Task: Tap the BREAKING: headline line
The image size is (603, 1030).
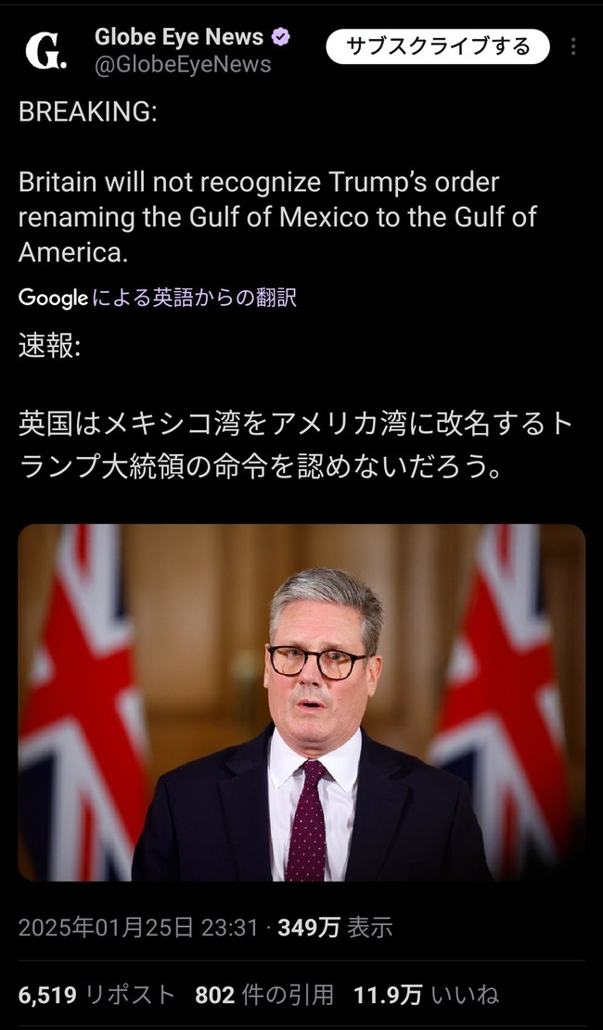Action: tap(88, 112)
